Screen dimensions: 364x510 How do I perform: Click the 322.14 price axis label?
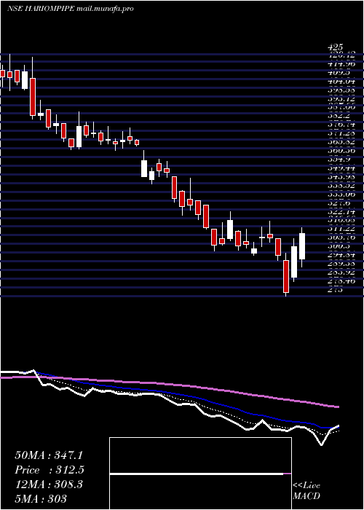[341, 212]
